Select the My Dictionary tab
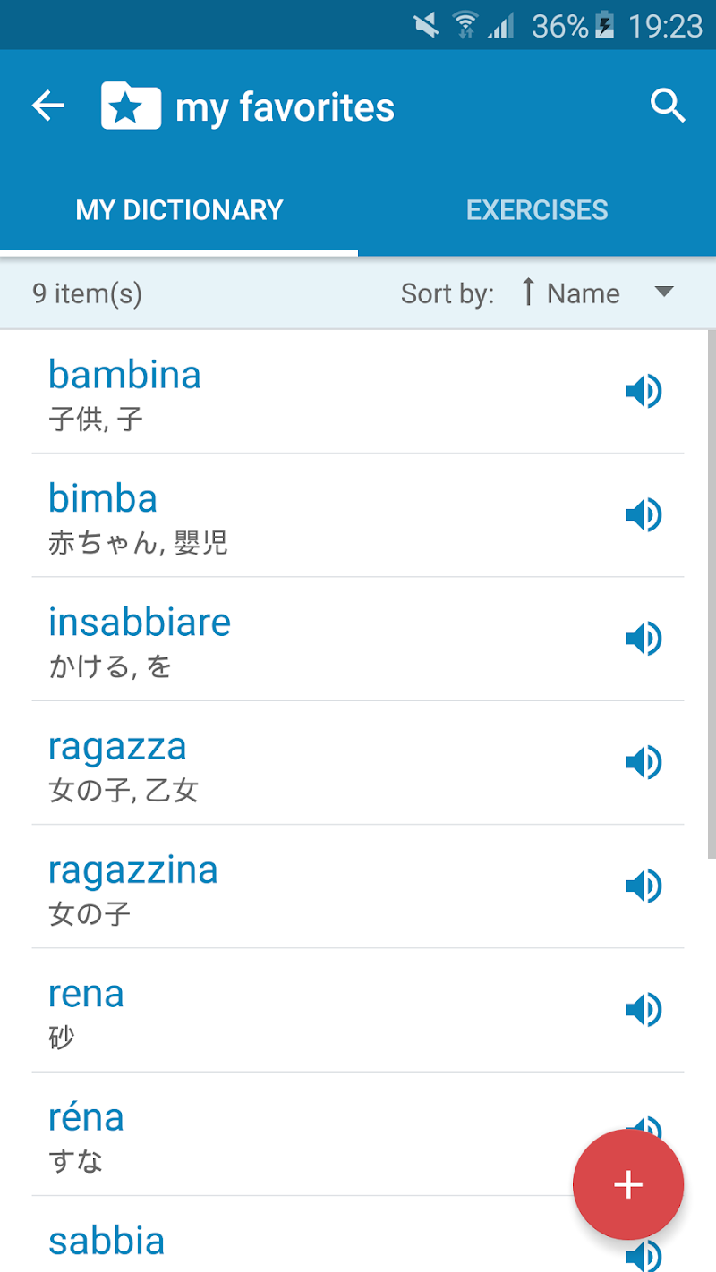 [179, 210]
